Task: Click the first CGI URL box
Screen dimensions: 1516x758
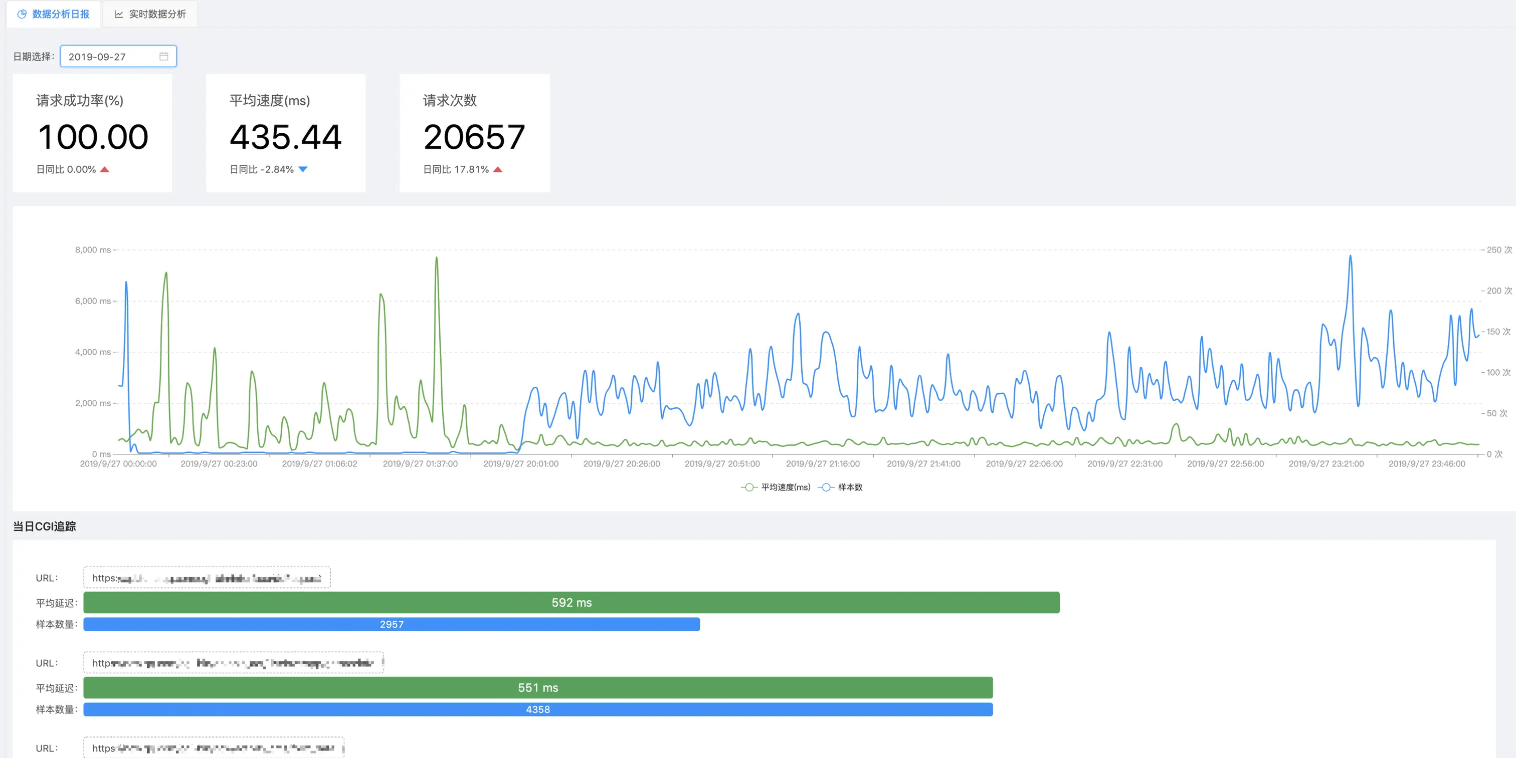Action: [x=207, y=578]
